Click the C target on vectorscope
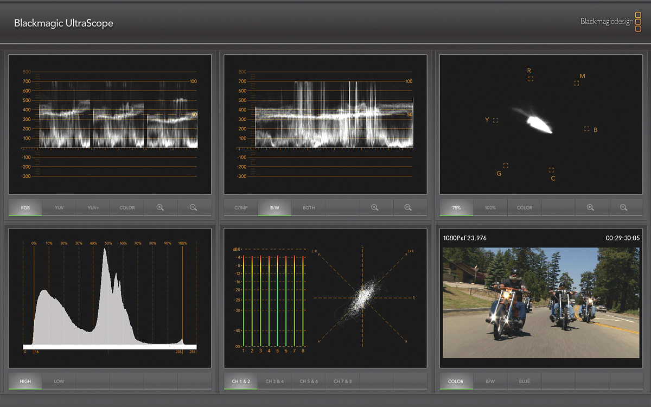Image resolution: width=651 pixels, height=407 pixels. (x=551, y=170)
